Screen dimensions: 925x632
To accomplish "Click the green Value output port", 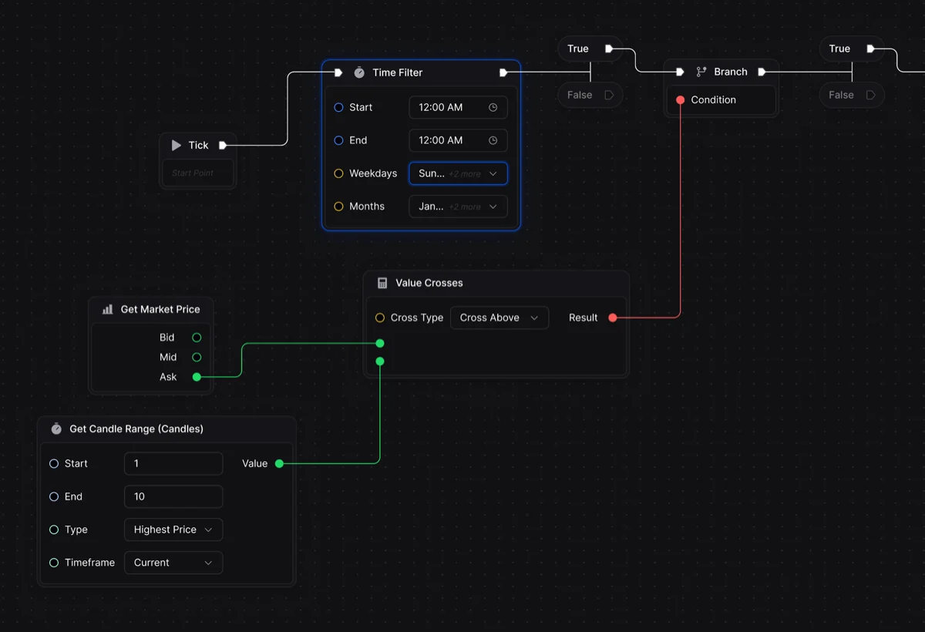I will tap(279, 463).
